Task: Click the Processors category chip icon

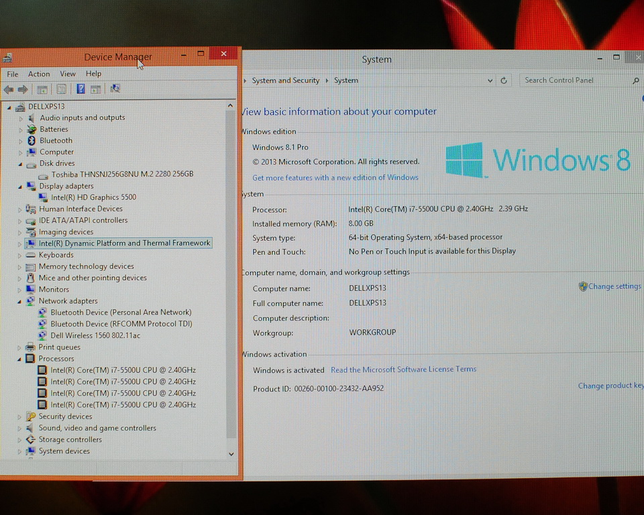Action: [30, 359]
